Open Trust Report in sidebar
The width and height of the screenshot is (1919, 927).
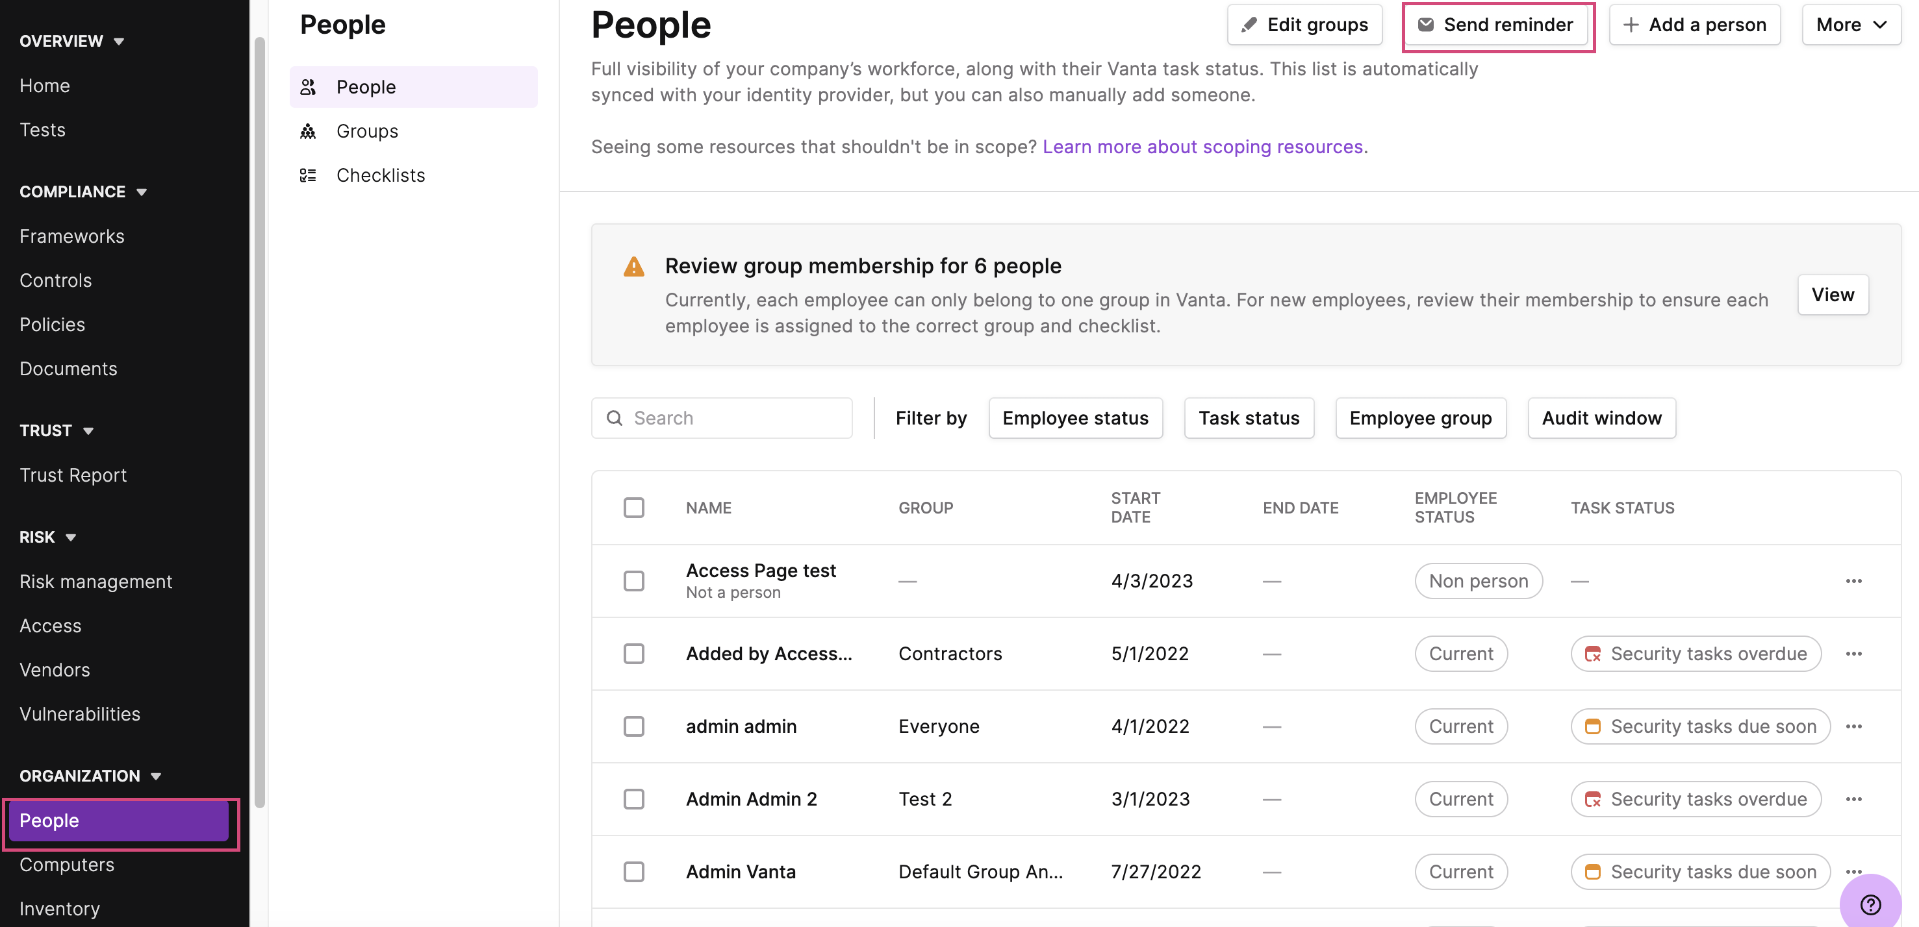(73, 476)
